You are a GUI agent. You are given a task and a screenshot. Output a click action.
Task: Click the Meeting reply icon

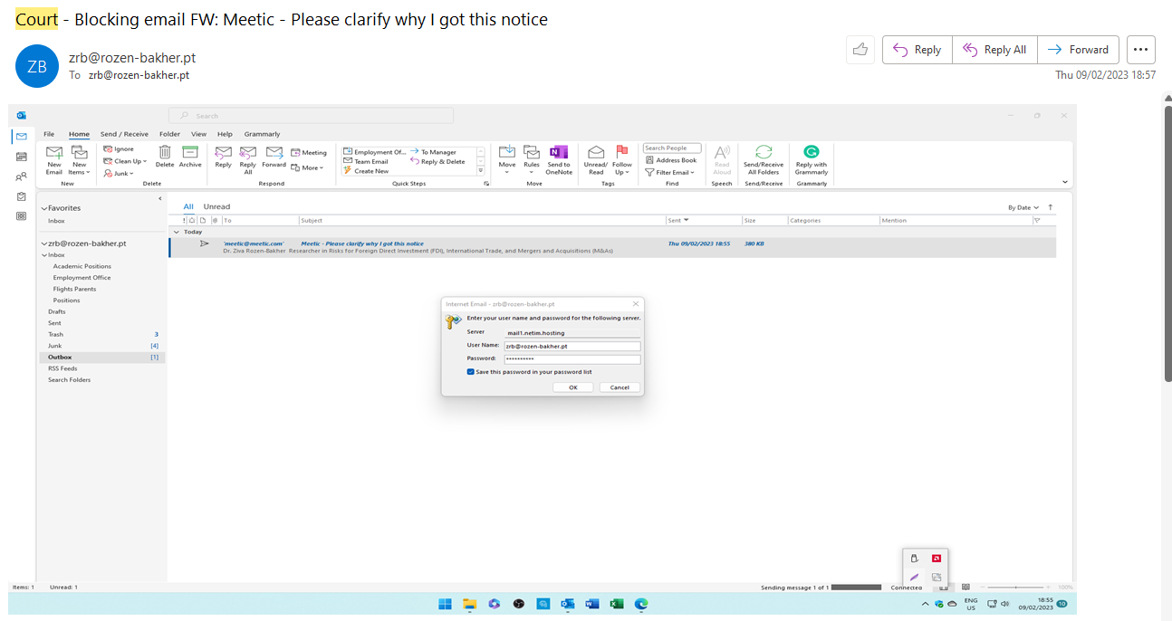pyautogui.click(x=309, y=153)
